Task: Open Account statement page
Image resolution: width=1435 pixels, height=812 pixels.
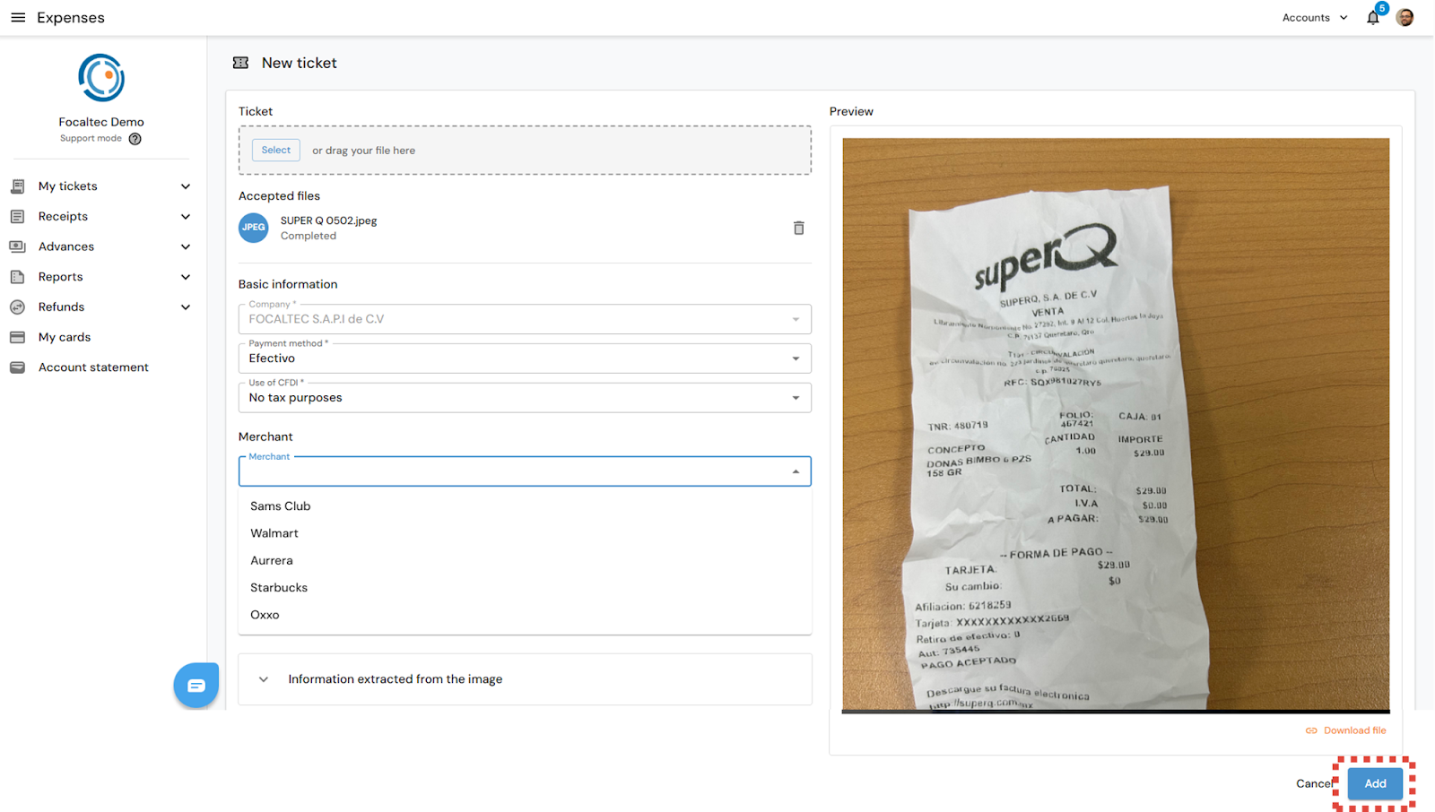Action: click(x=93, y=367)
